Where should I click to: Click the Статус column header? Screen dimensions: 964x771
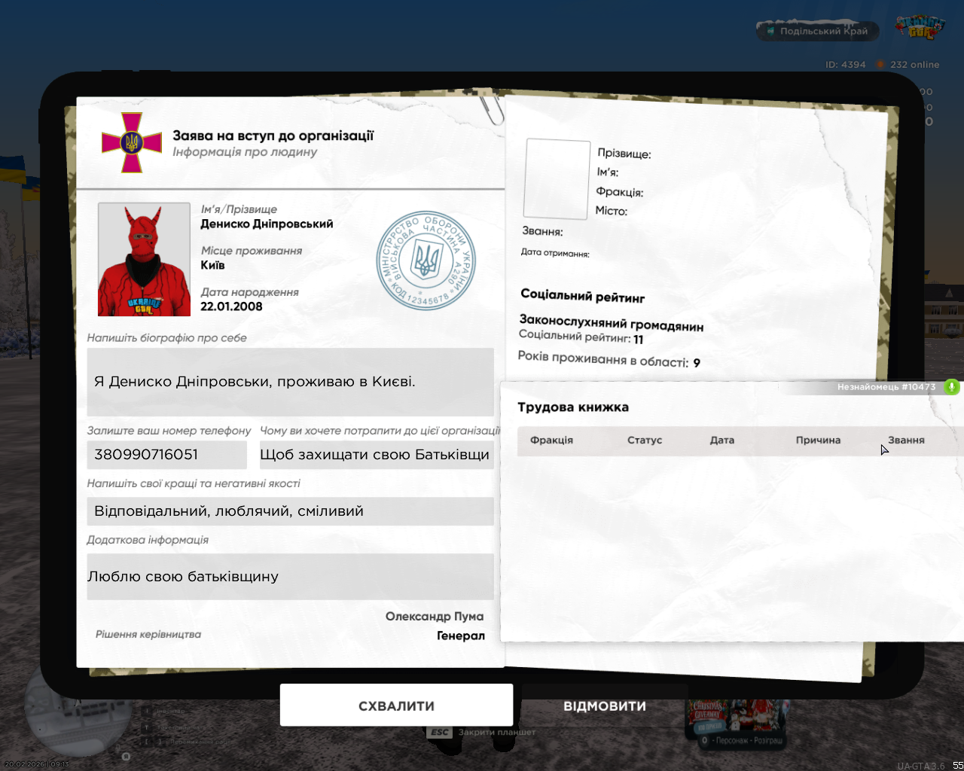pos(645,440)
